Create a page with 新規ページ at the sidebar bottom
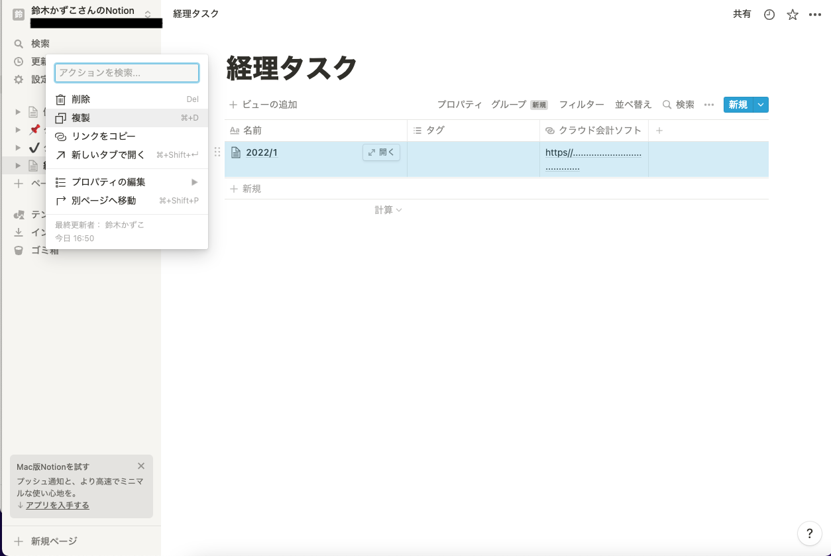Image resolution: width=831 pixels, height=556 pixels. point(46,541)
